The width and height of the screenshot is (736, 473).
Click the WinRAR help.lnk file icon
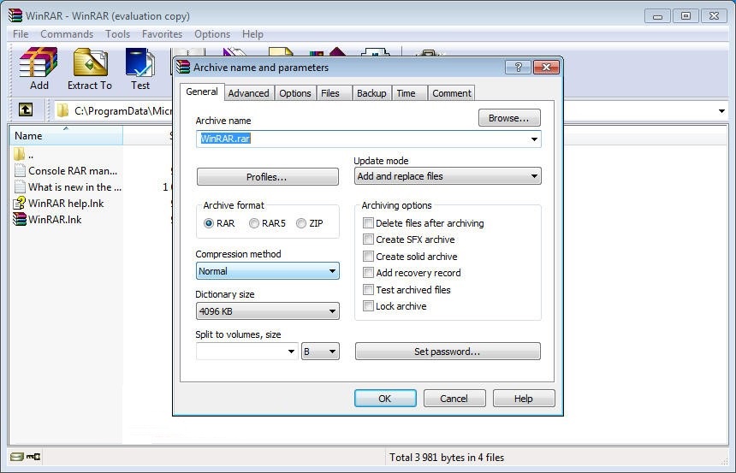tap(19, 204)
